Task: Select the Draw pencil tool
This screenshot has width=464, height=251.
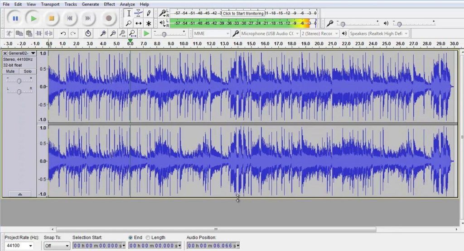Action: point(149,14)
